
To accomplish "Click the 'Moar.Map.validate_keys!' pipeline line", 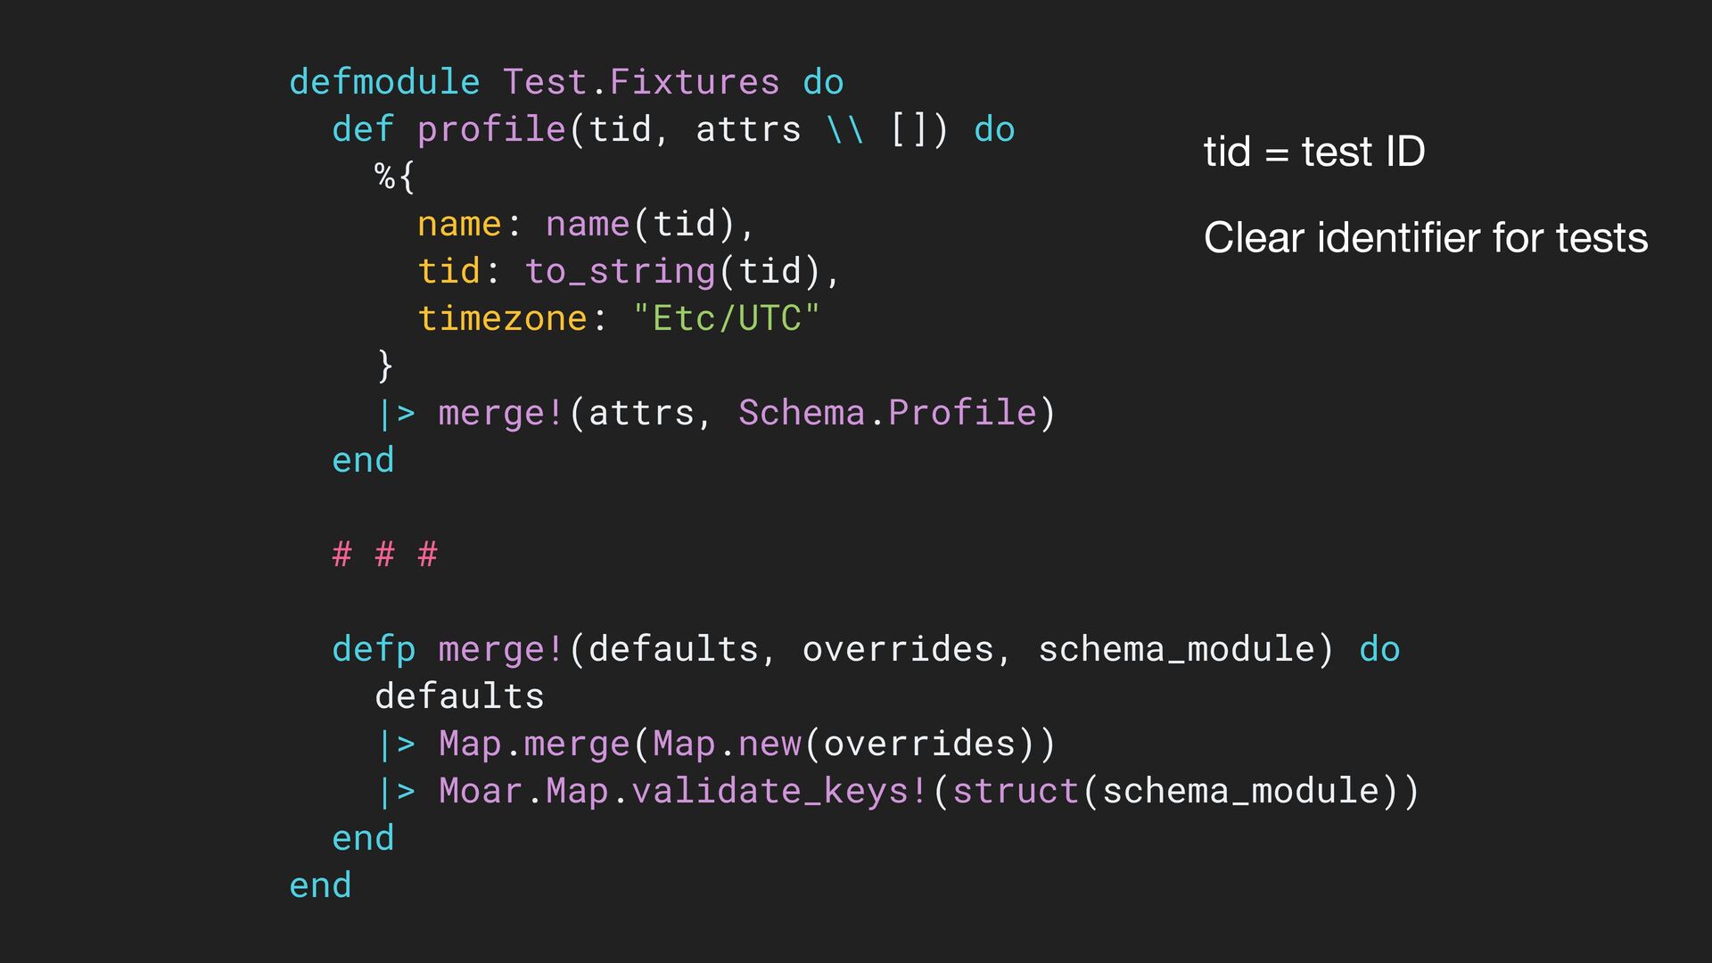I will coord(897,791).
